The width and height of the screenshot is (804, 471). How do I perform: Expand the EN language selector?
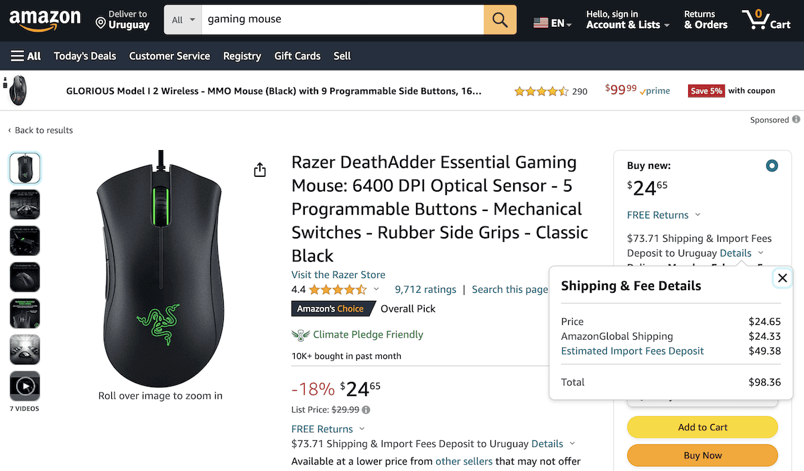click(x=553, y=23)
